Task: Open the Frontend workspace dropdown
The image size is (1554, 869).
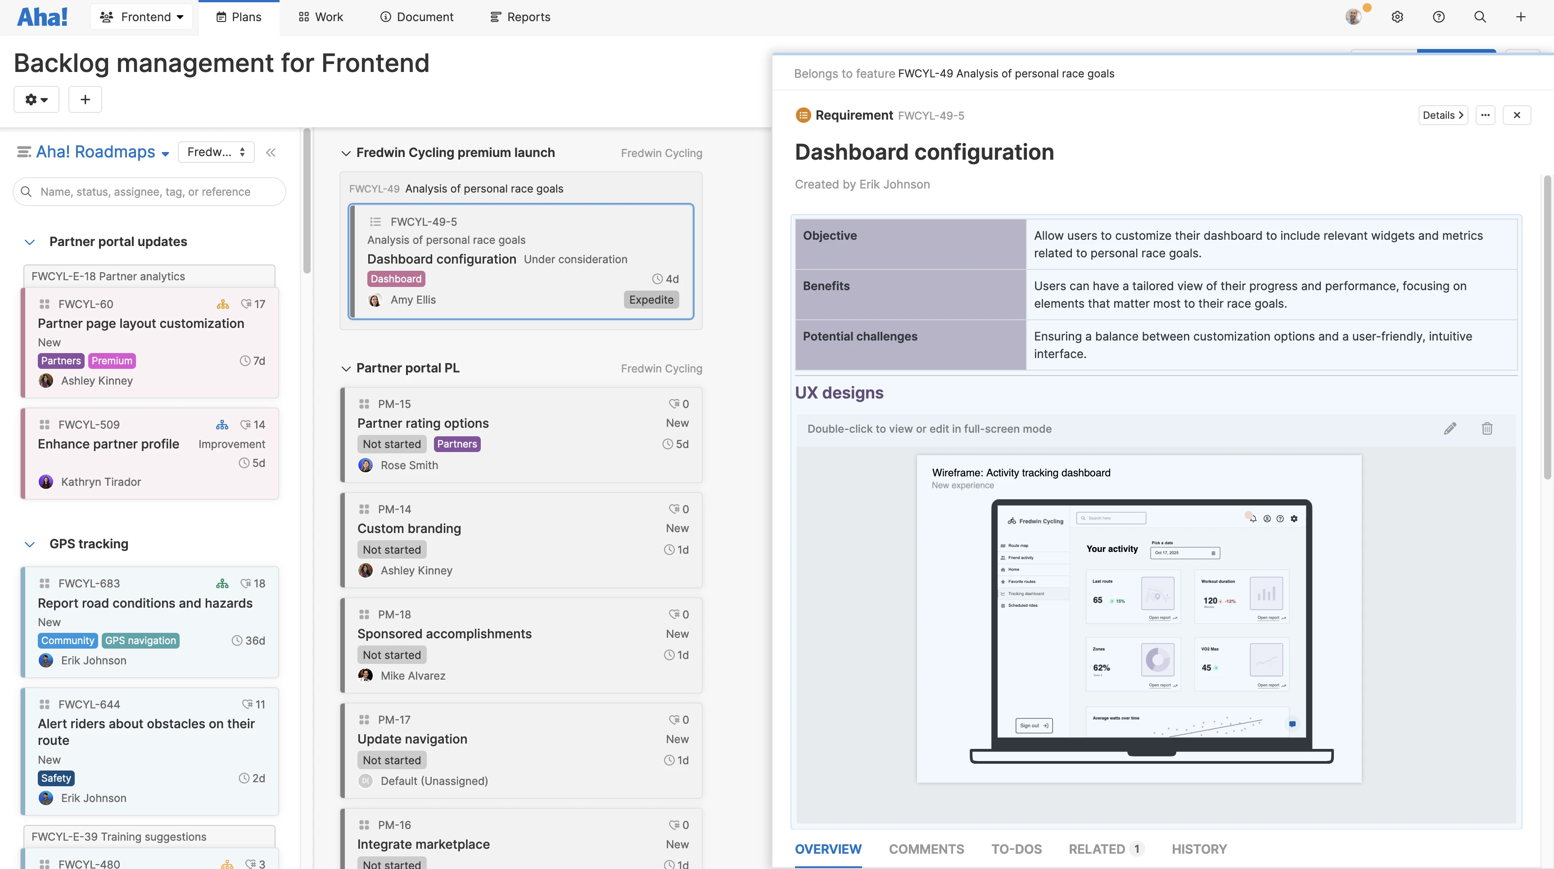Action: pyautogui.click(x=141, y=16)
